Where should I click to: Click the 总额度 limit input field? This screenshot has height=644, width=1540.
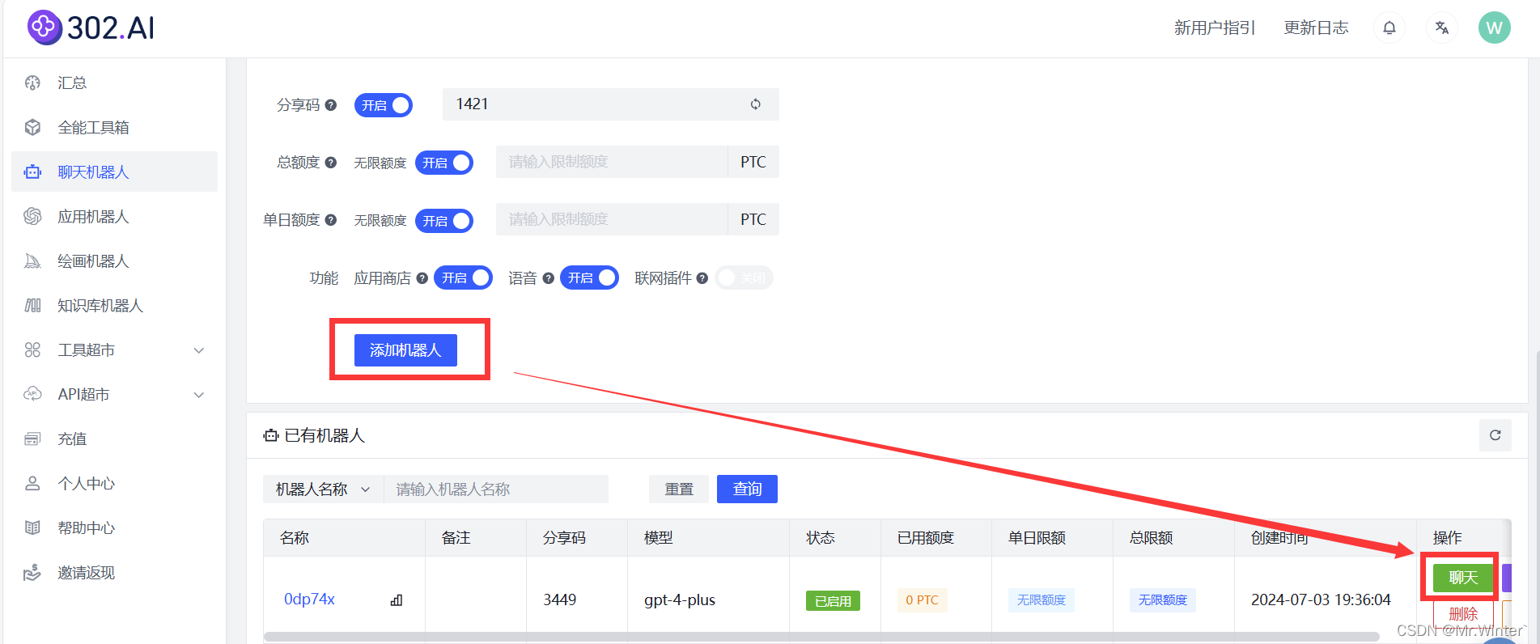pos(612,162)
